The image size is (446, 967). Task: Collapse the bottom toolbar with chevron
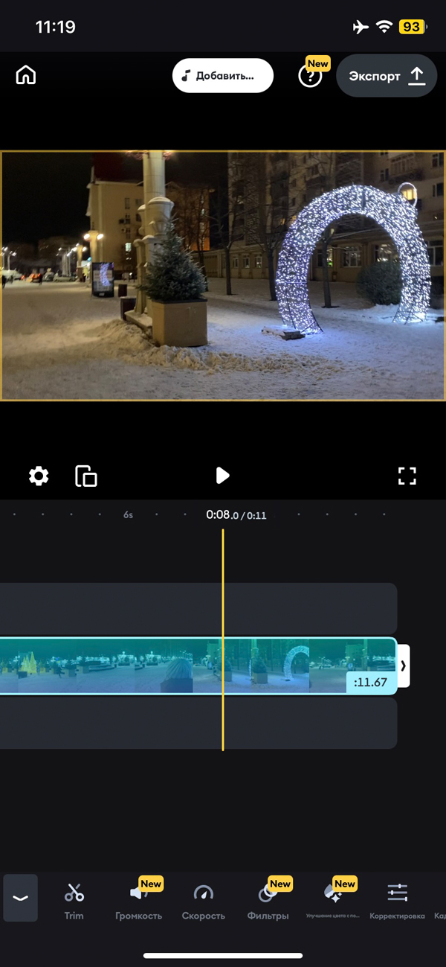pyautogui.click(x=20, y=898)
